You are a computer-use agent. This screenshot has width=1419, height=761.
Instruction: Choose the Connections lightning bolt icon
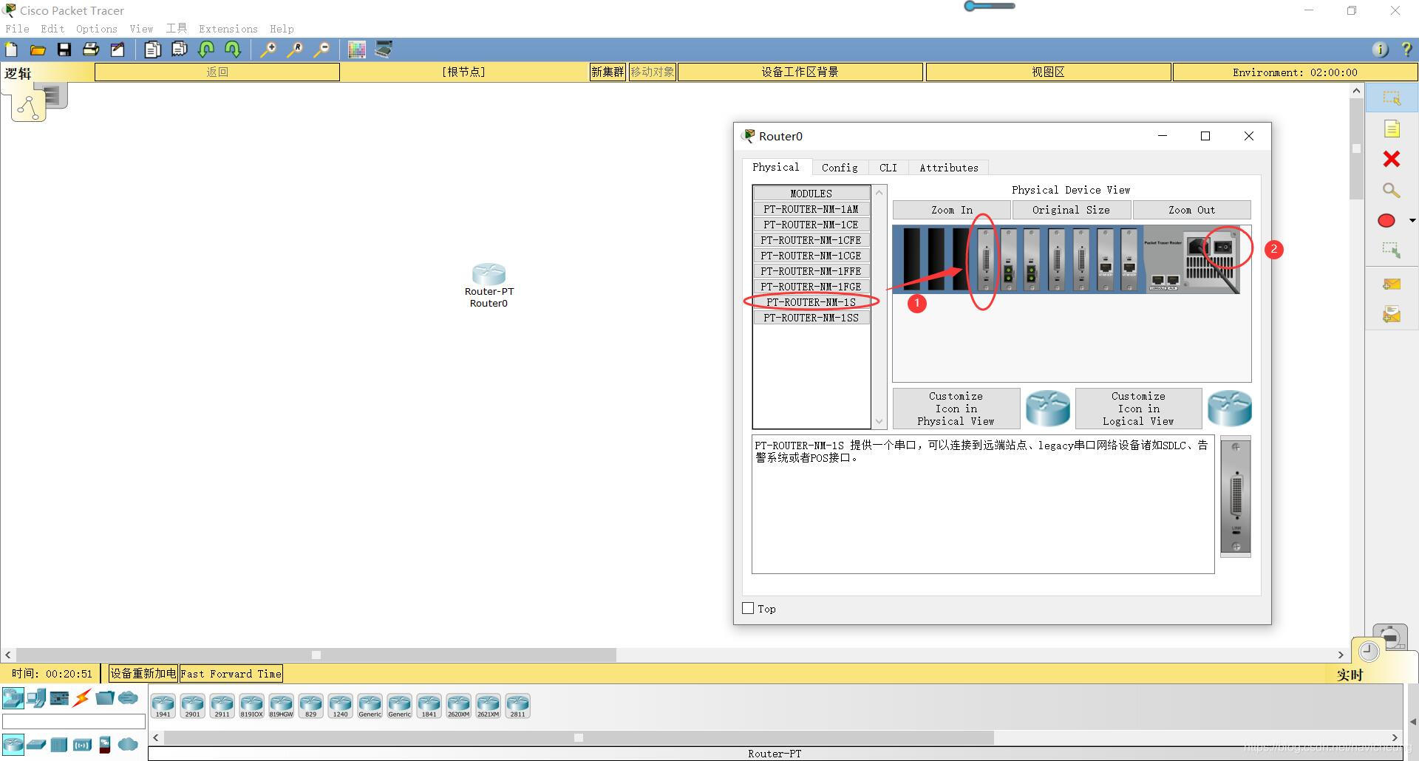click(82, 697)
